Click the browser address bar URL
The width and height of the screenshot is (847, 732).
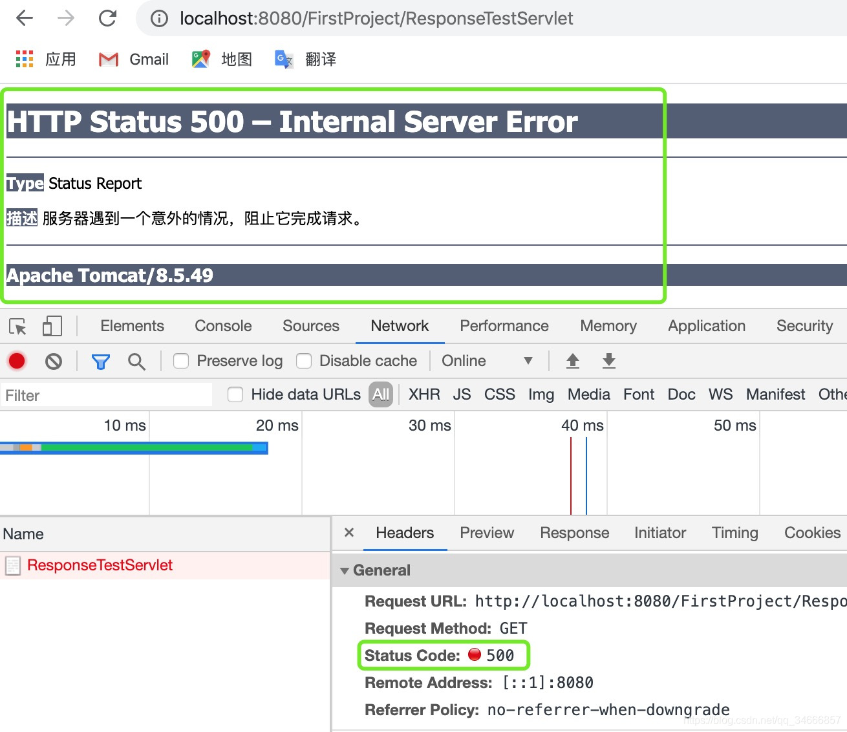click(376, 19)
